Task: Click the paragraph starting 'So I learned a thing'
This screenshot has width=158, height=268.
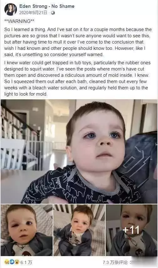Action: pyautogui.click(x=78, y=42)
